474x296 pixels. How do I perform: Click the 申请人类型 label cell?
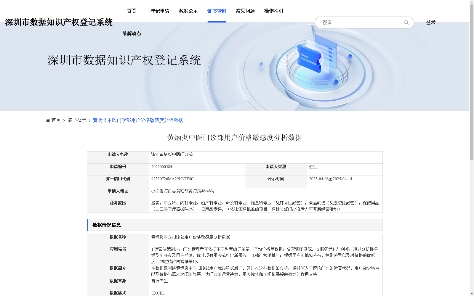(276, 170)
